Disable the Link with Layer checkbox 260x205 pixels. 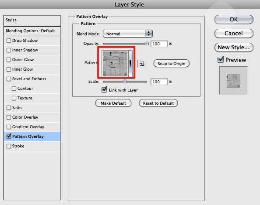tap(104, 90)
